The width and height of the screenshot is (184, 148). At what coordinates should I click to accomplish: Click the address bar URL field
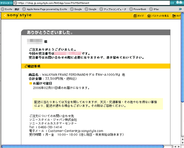(92, 3)
